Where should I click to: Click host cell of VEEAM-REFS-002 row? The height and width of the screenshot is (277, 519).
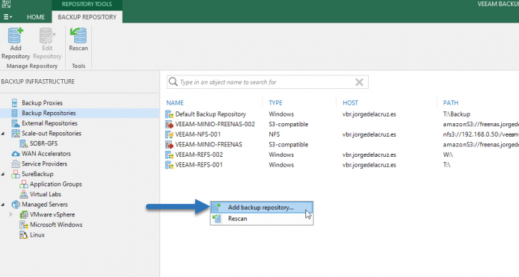click(369, 155)
